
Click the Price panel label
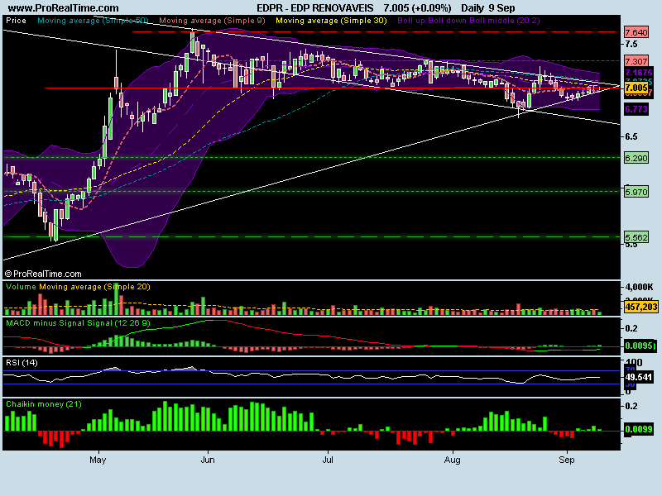pyautogui.click(x=16, y=20)
